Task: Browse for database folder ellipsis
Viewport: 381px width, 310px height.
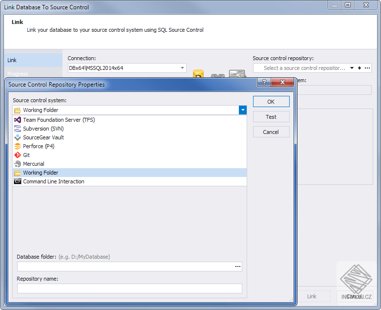Action: click(238, 266)
